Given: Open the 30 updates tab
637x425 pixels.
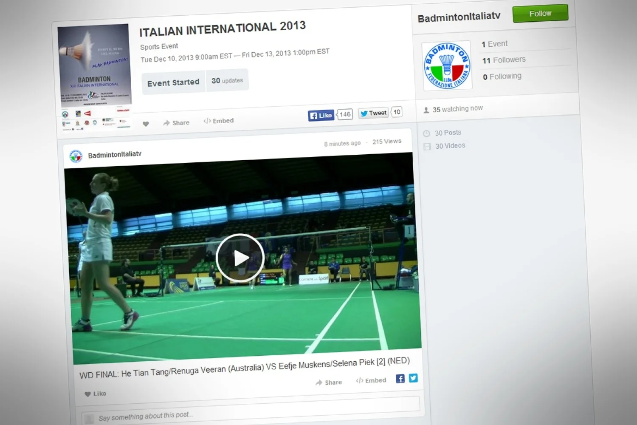Looking at the screenshot, I should pos(227,80).
